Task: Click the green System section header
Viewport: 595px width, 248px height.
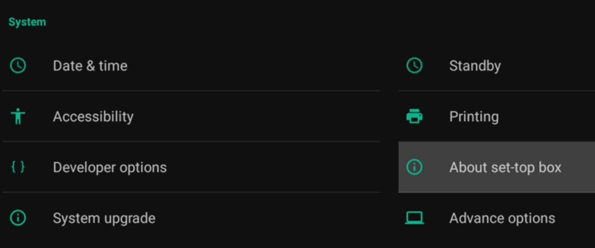Action: [27, 22]
